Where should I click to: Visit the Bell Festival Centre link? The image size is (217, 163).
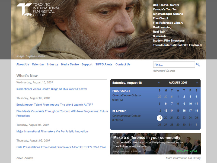tap(166, 5)
